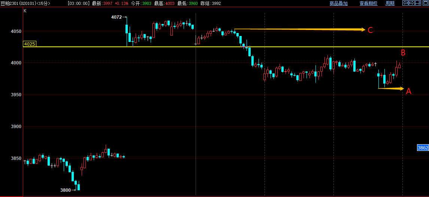This screenshot has width=429, height=197.
Task: Click the +0.13% change value
Action: click(121, 3)
